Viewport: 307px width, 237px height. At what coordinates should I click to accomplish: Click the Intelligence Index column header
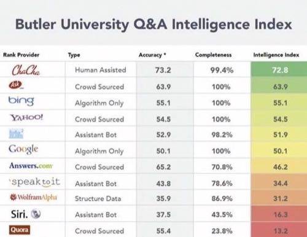276,55
